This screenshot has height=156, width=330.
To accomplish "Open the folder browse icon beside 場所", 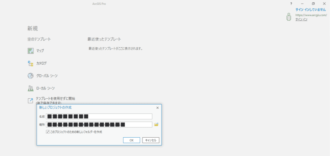I will (156, 124).
